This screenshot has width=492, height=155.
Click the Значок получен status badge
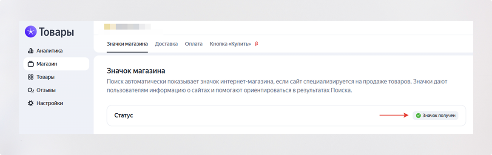click(x=435, y=116)
